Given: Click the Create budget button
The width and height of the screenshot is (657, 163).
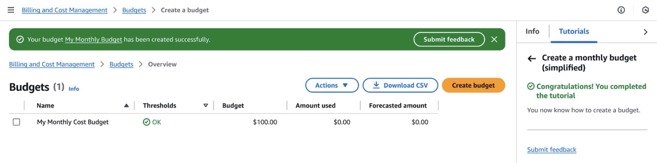Looking at the screenshot, I should (x=473, y=85).
